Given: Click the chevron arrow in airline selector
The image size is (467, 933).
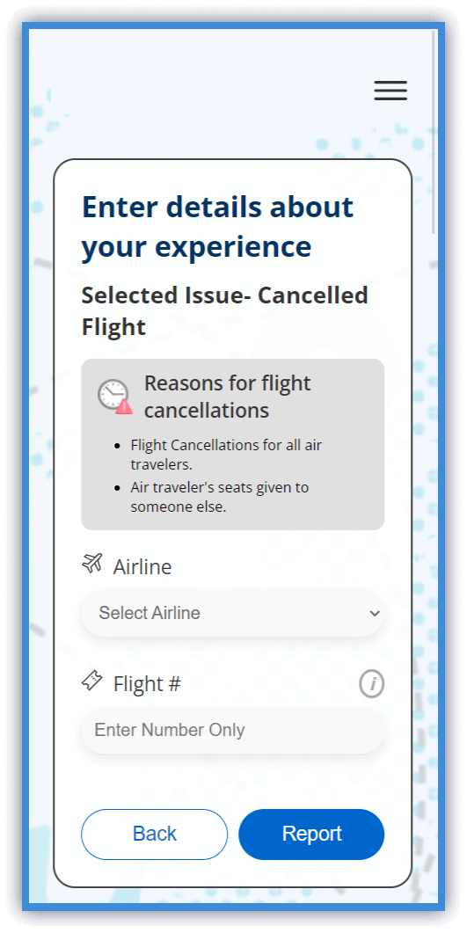Looking at the screenshot, I should pos(374,613).
